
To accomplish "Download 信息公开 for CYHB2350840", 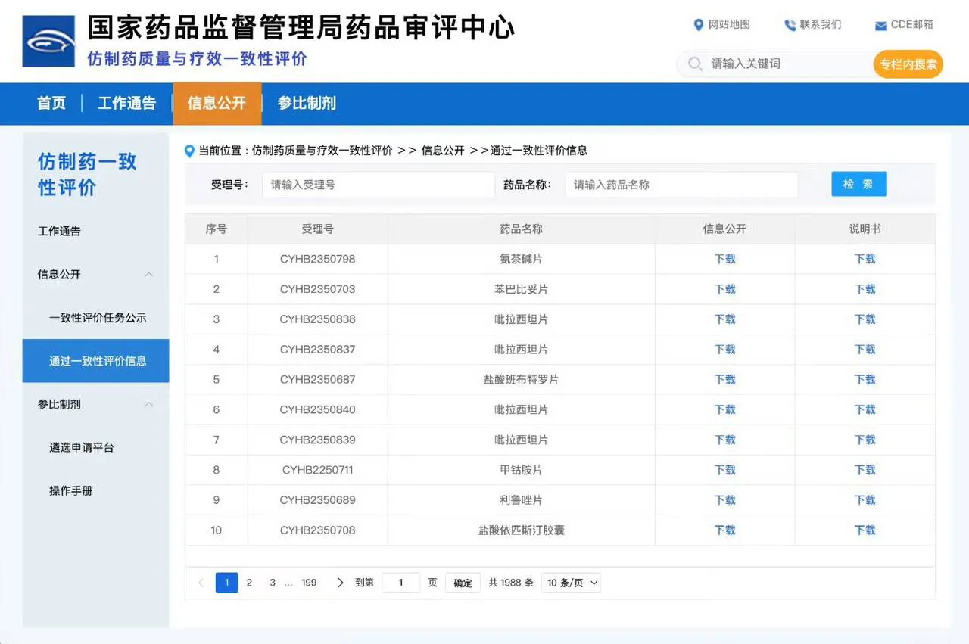I will [x=724, y=409].
